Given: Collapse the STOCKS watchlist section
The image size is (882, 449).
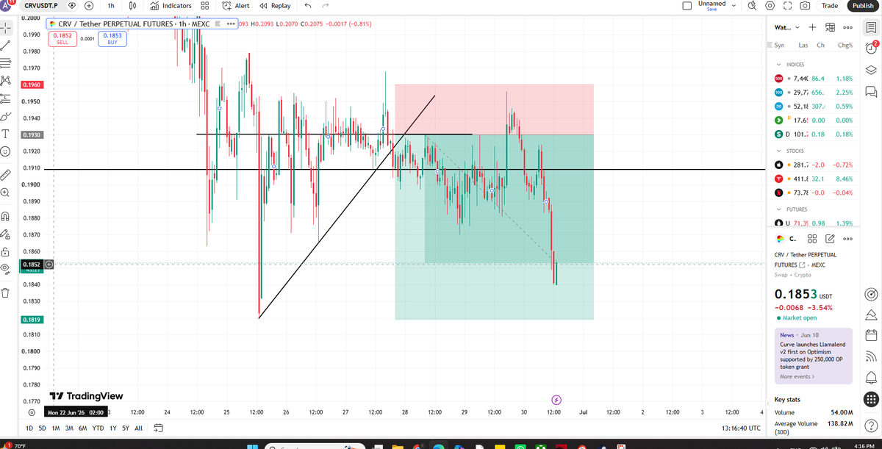Looking at the screenshot, I should click(778, 151).
